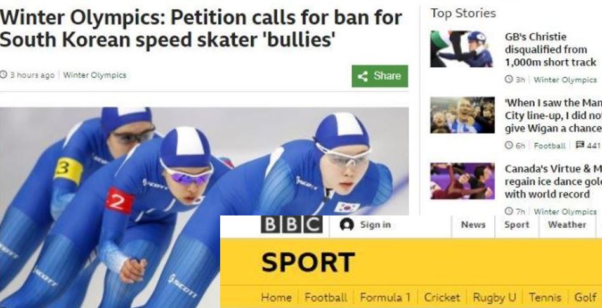Open the BBC logo homepage

(x=292, y=225)
